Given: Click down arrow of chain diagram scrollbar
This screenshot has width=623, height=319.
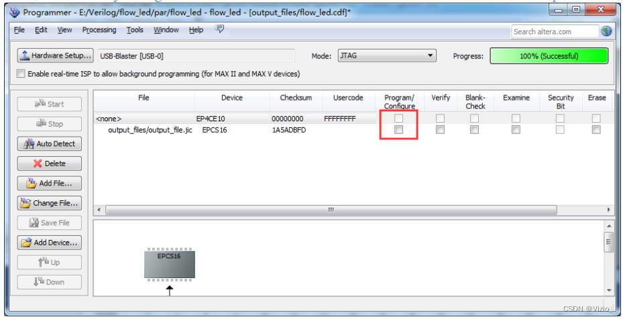Looking at the screenshot, I should [x=609, y=290].
